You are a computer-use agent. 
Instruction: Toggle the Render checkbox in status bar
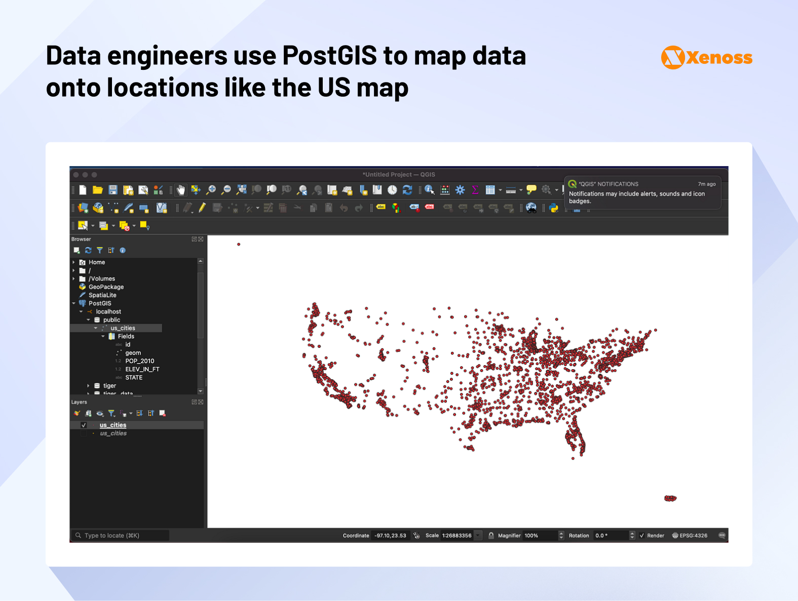click(x=642, y=536)
